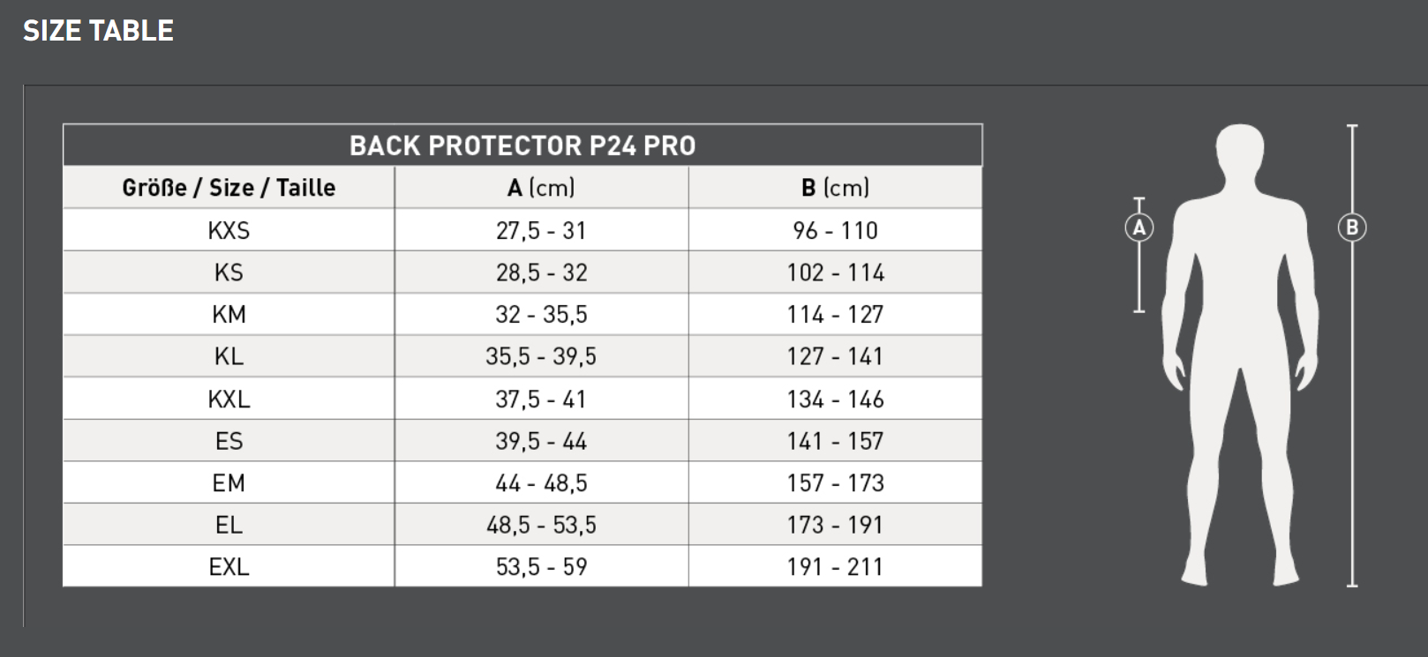Click the KM size label
The image size is (1428, 657).
point(229,315)
